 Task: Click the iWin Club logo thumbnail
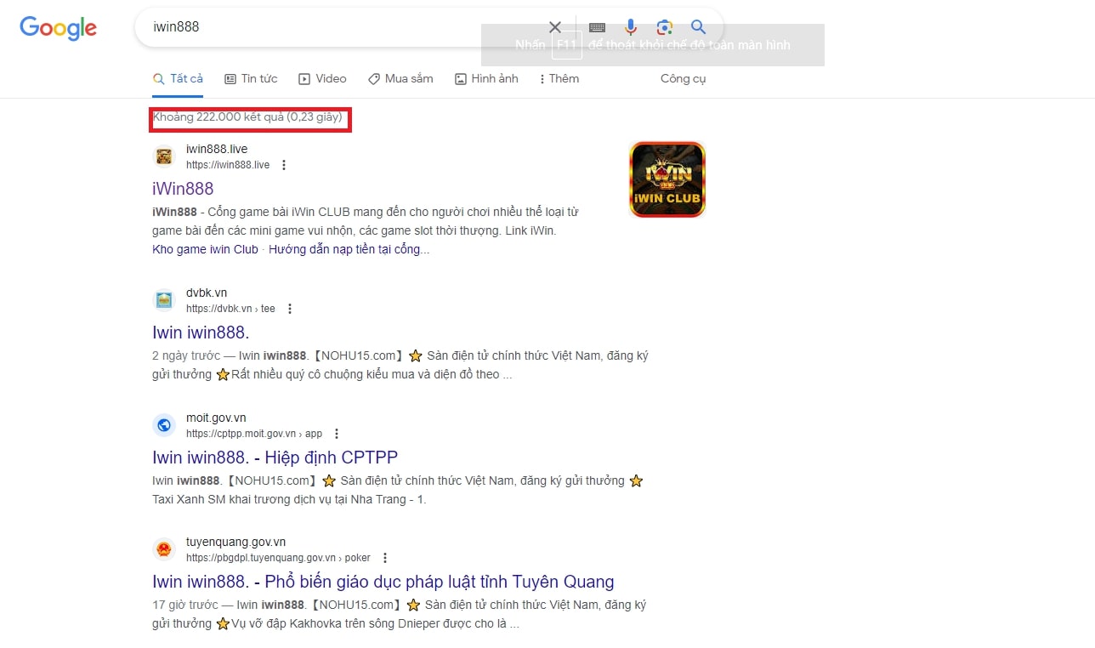click(x=667, y=179)
